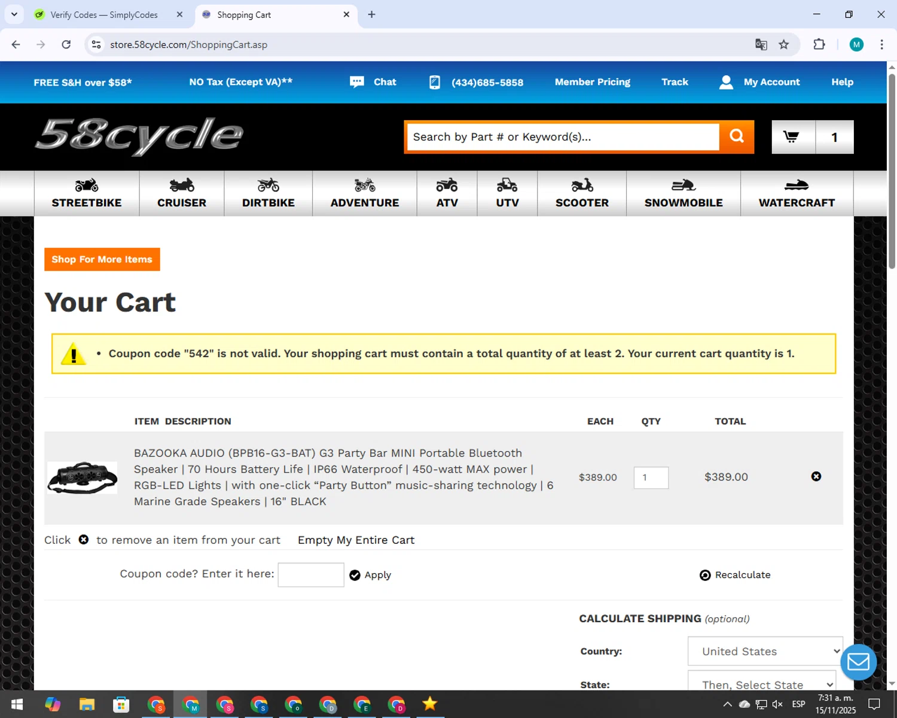This screenshot has width=897, height=718.
Task: Click the translate page icon in address bar
Action: 761,44
